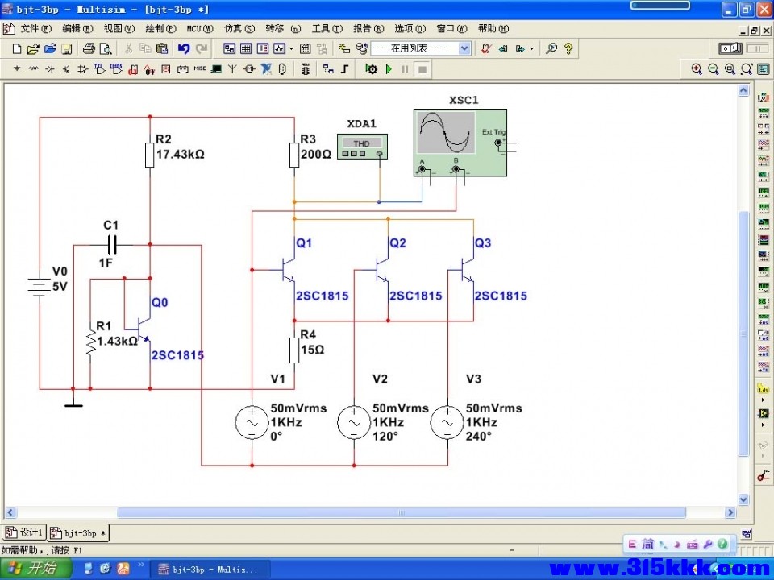Switch to the 设计1 design tab

[x=23, y=532]
